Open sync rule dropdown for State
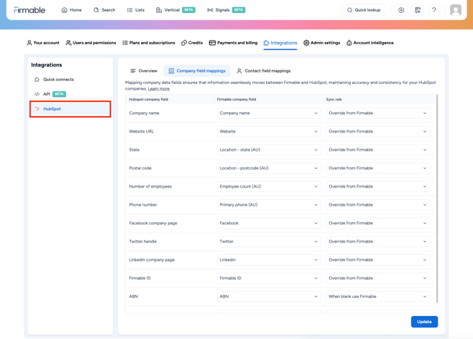The height and width of the screenshot is (339, 473). (x=378, y=150)
